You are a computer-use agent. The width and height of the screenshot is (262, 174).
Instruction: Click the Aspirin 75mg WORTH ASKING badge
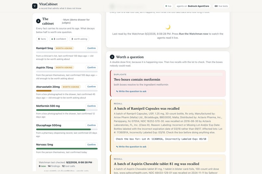pyautogui.click(x=64, y=68)
